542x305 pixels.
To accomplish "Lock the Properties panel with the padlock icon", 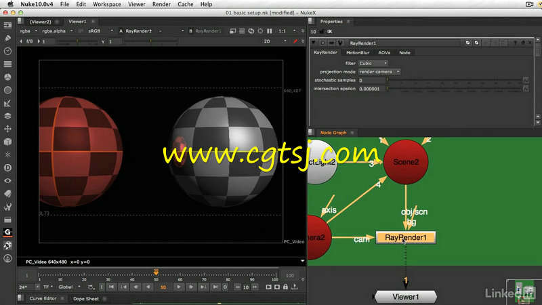I will point(322,31).
